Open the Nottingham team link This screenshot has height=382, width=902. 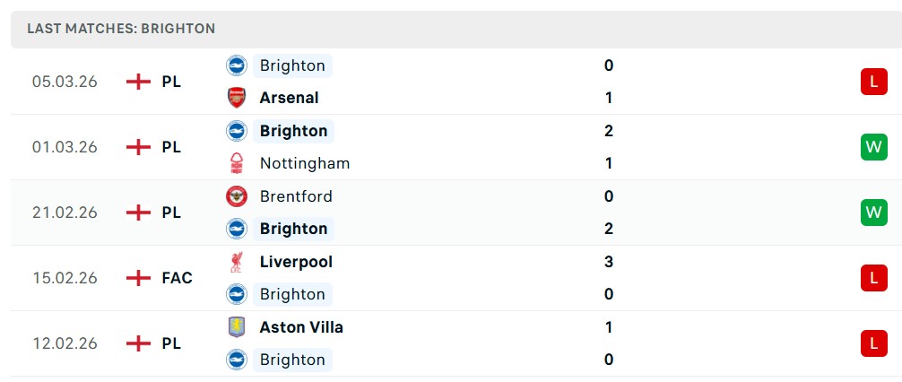pos(304,163)
